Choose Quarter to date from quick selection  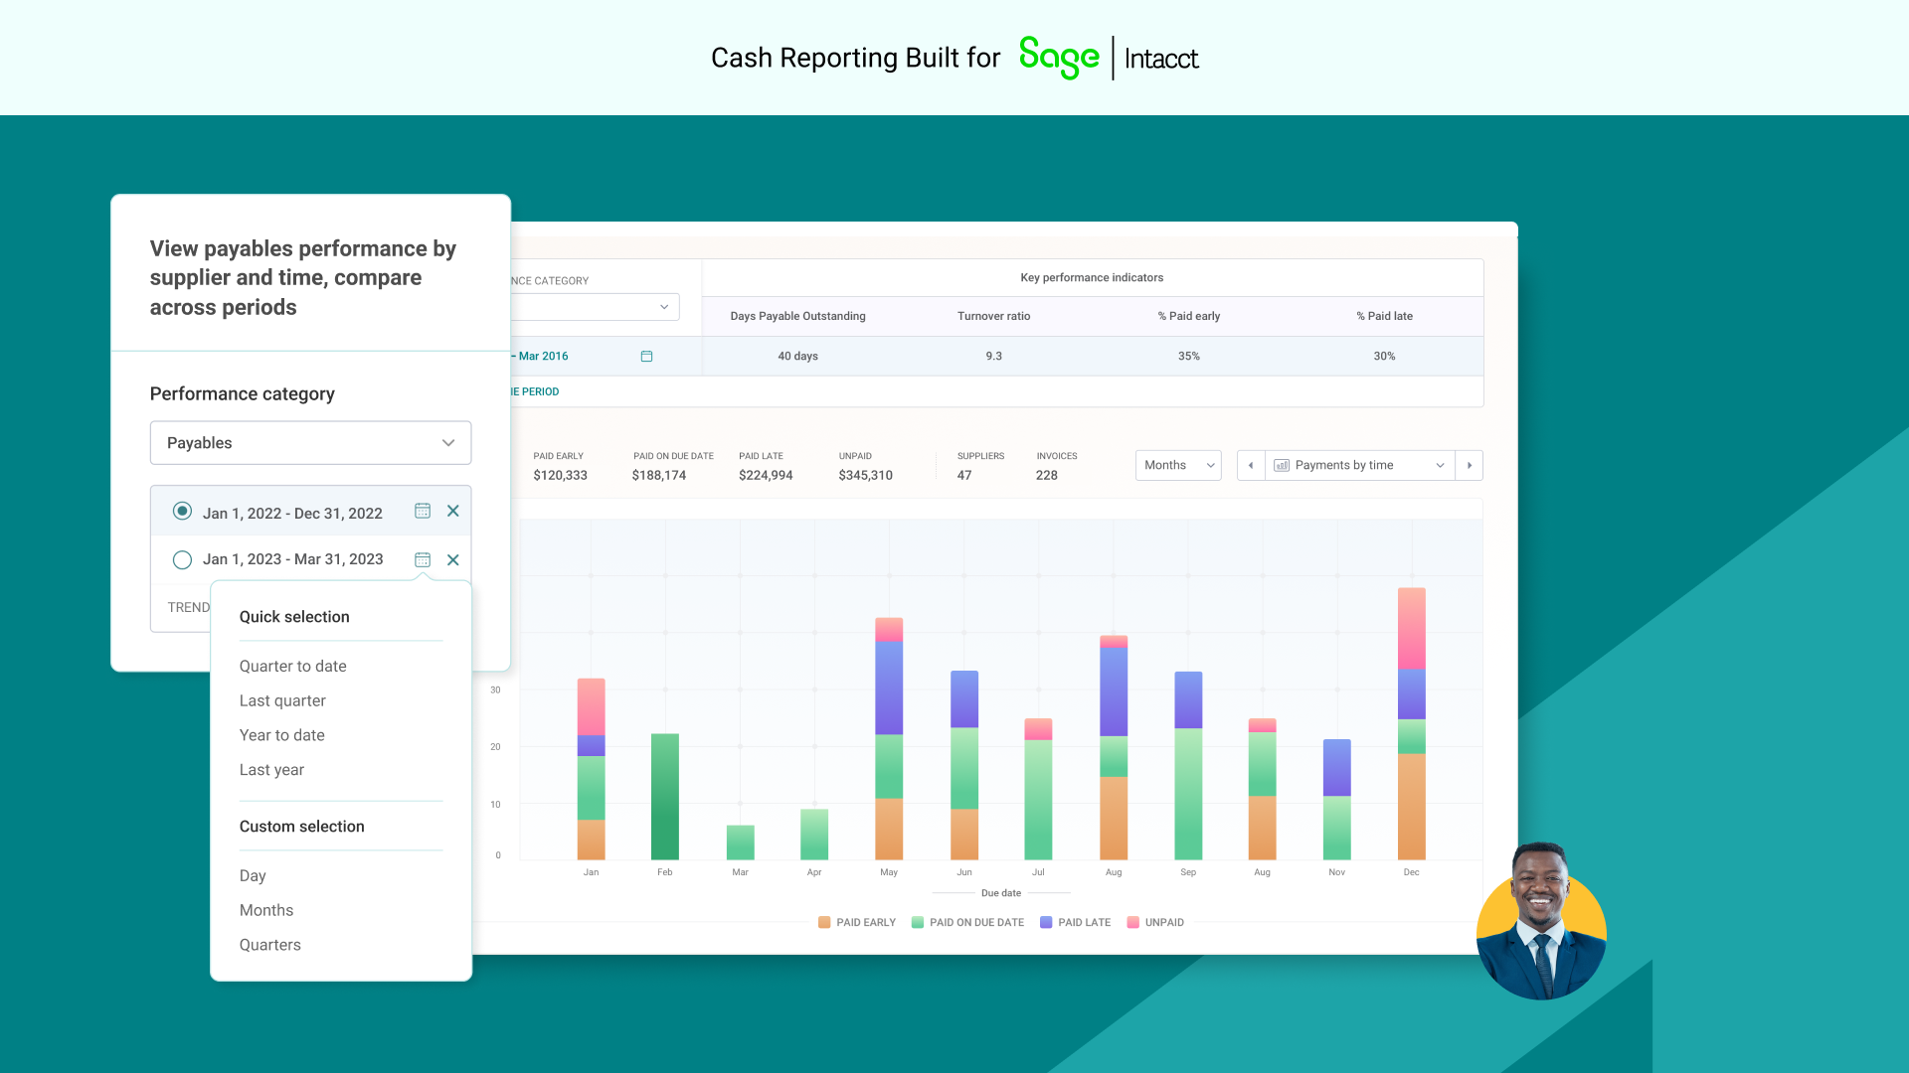pyautogui.click(x=292, y=666)
